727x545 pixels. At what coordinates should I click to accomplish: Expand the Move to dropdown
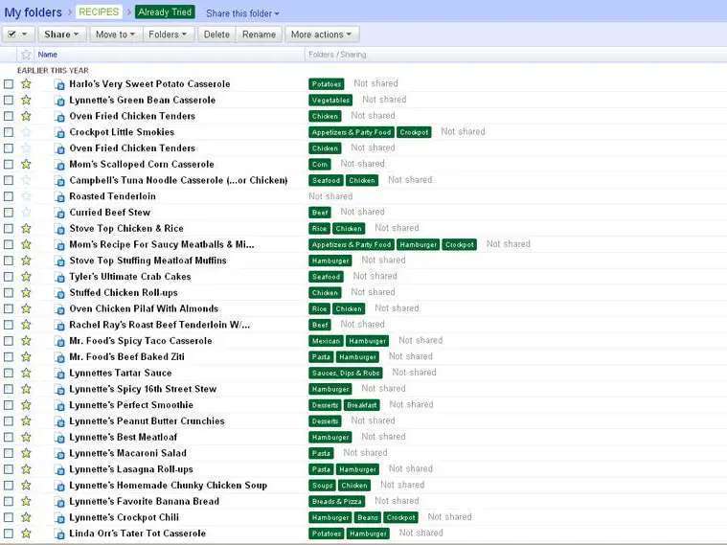[115, 34]
